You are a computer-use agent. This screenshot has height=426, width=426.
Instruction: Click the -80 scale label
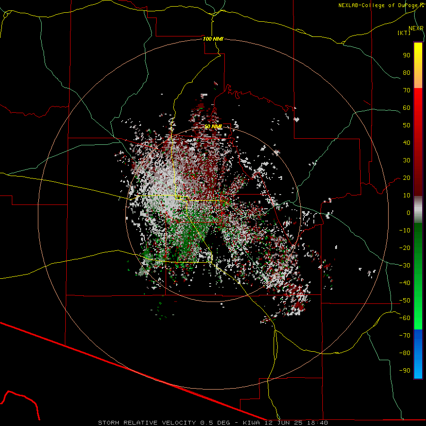click(405, 353)
